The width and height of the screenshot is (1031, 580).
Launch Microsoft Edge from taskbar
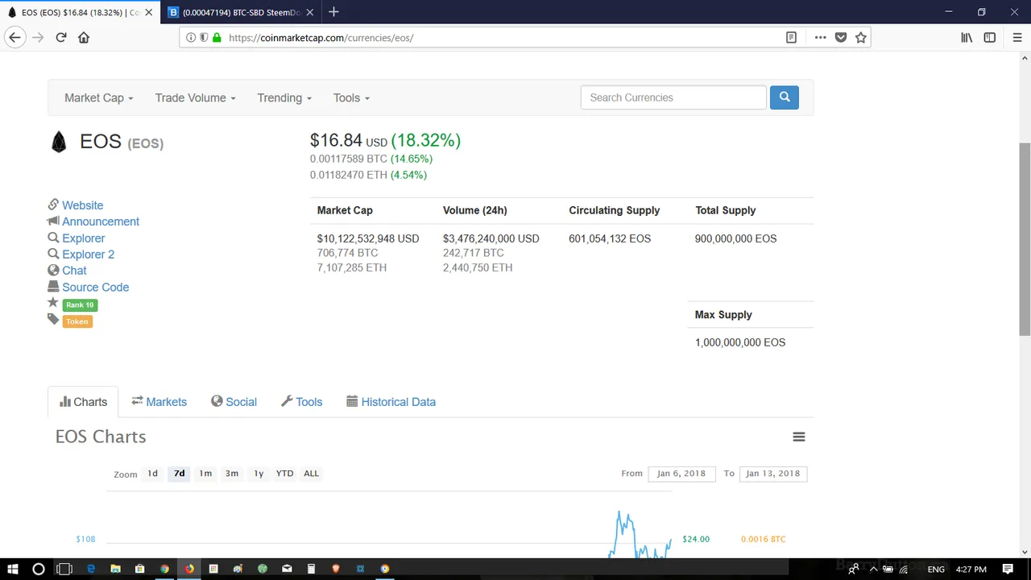[91, 569]
